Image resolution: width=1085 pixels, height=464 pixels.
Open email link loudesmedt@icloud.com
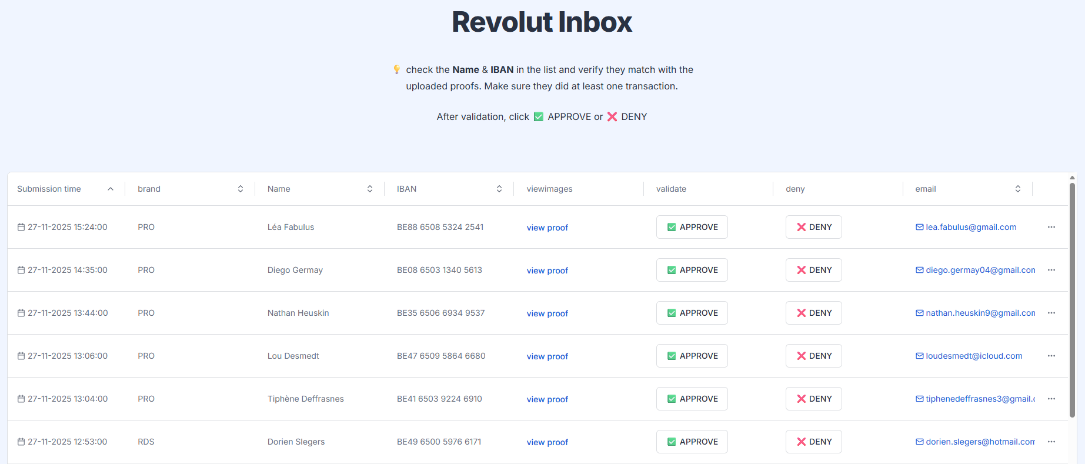click(x=973, y=356)
